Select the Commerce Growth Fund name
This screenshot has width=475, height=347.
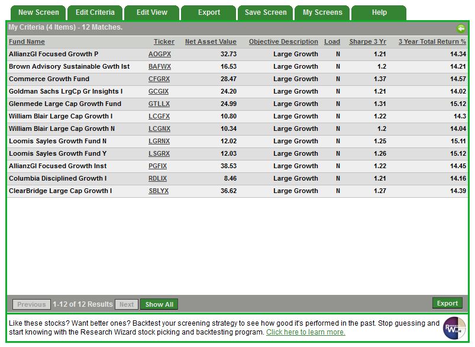coord(49,79)
